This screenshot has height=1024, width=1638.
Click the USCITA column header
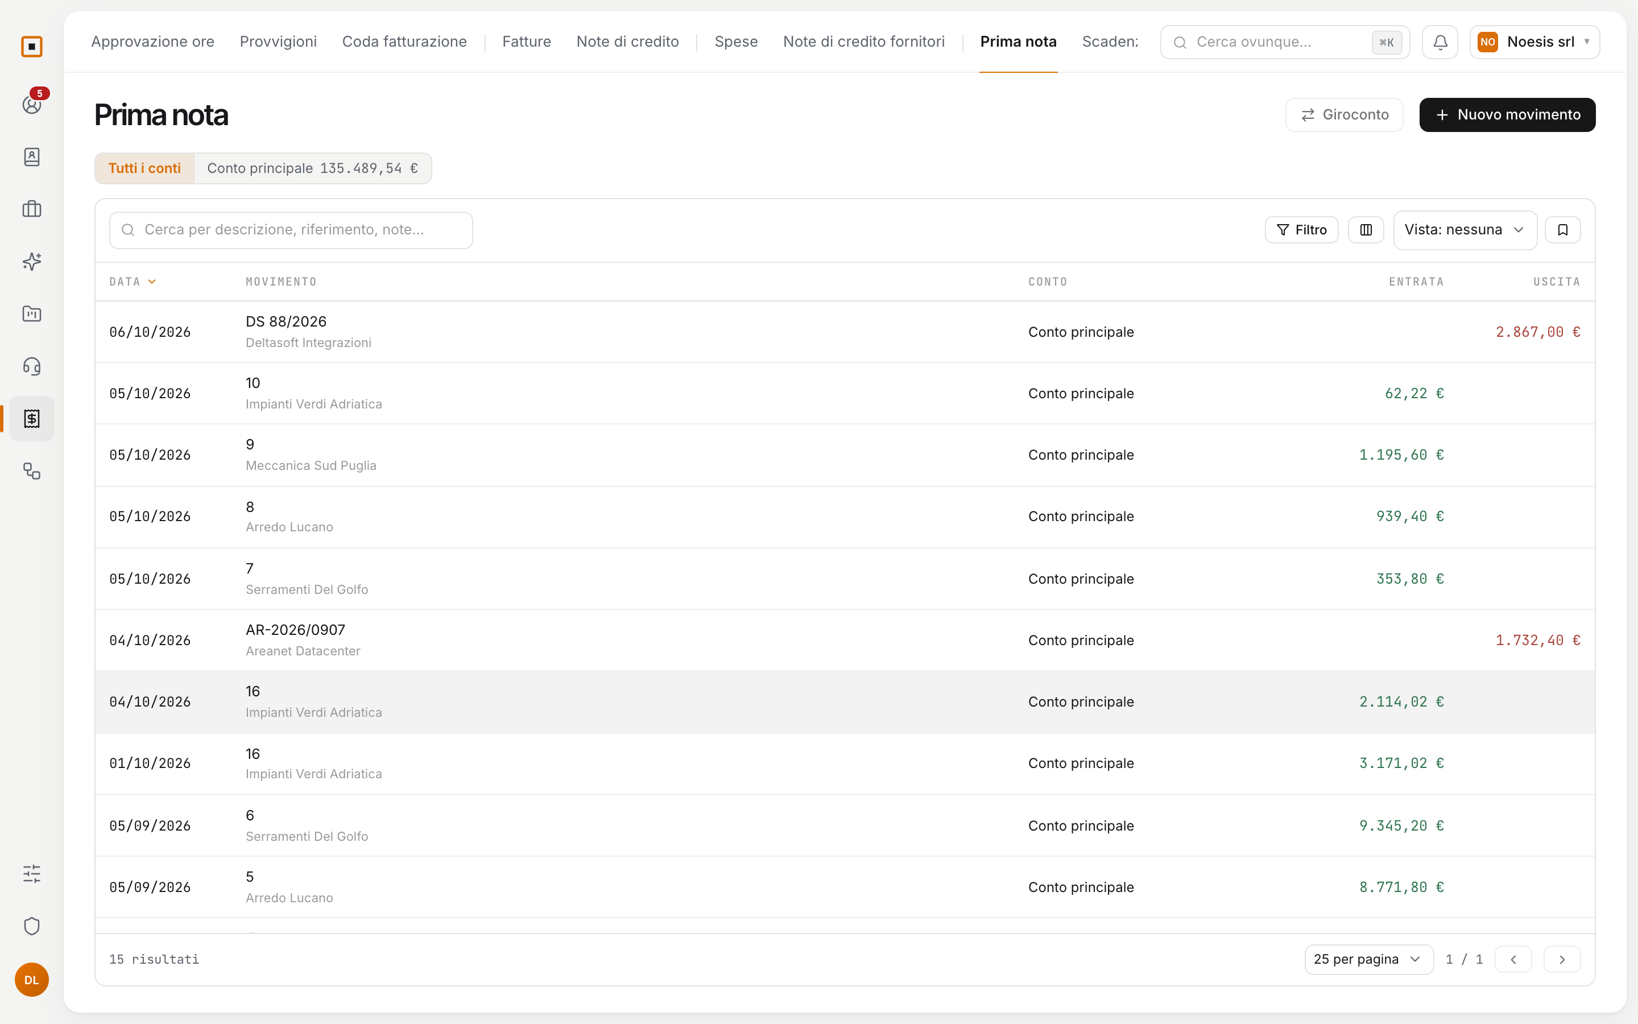pyautogui.click(x=1556, y=282)
